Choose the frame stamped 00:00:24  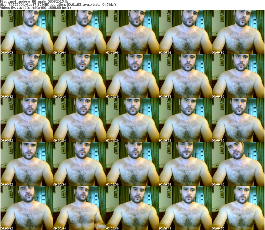80,120
